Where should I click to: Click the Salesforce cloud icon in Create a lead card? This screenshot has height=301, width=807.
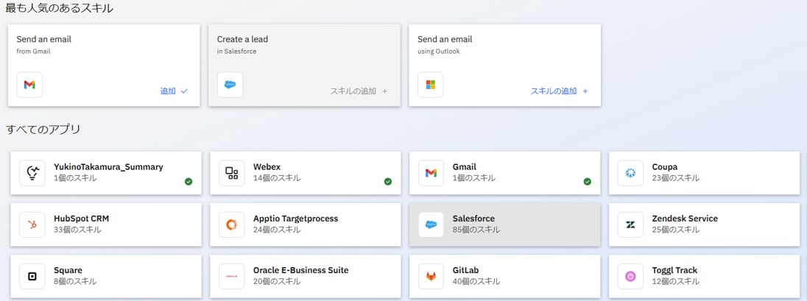[x=230, y=85]
